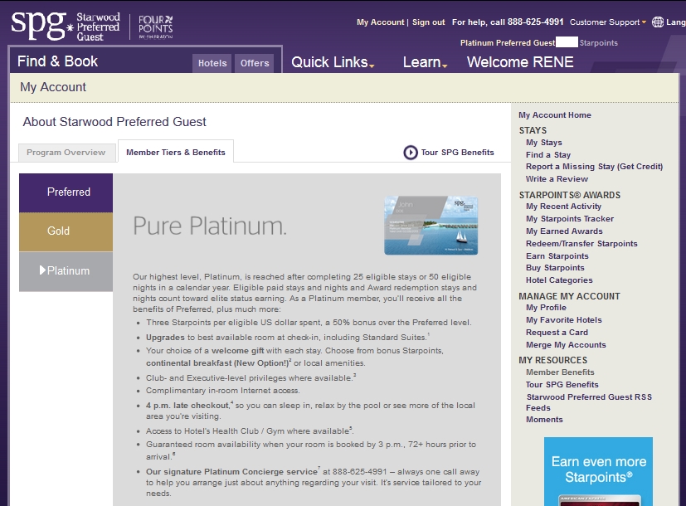Expand the Platinum tier panel
Viewport: 686px width, 506px height.
[66, 269]
